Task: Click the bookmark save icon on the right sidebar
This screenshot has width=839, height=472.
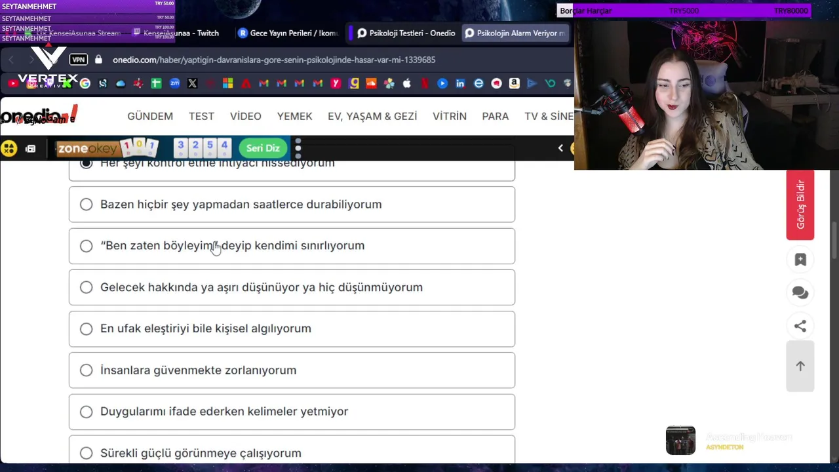Action: point(800,260)
